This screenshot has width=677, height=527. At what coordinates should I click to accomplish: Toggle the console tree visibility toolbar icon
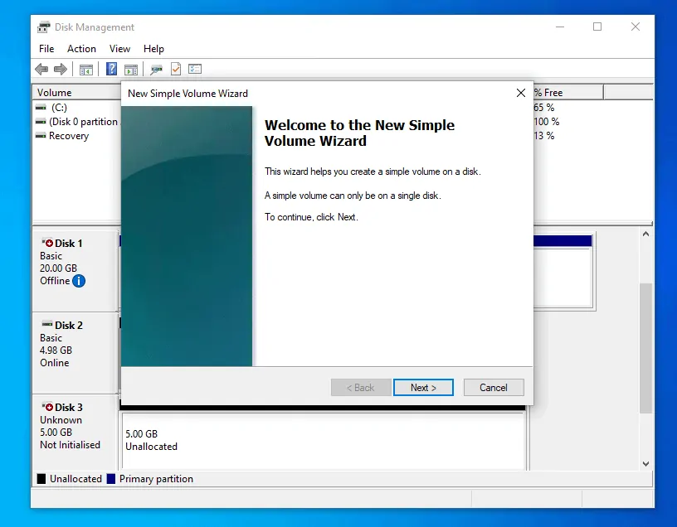(86, 69)
